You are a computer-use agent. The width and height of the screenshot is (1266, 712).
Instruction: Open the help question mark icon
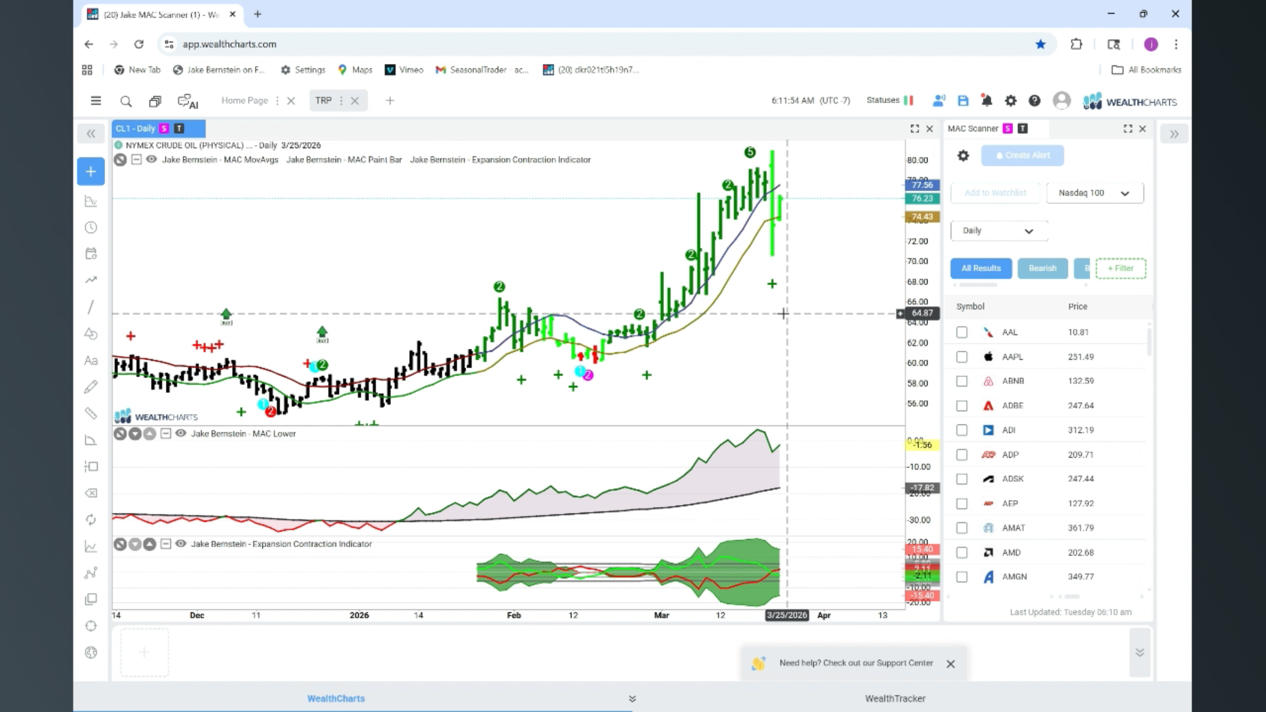click(1035, 101)
